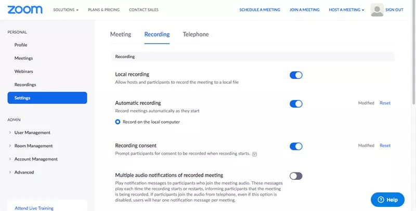Click the Zoom logo
Screen dimensions: 416x211
[24, 9]
